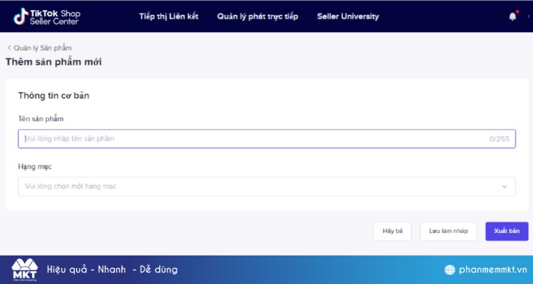Save with the Lưu làm nháp button
Image resolution: width=533 pixels, height=284 pixels.
(448, 231)
